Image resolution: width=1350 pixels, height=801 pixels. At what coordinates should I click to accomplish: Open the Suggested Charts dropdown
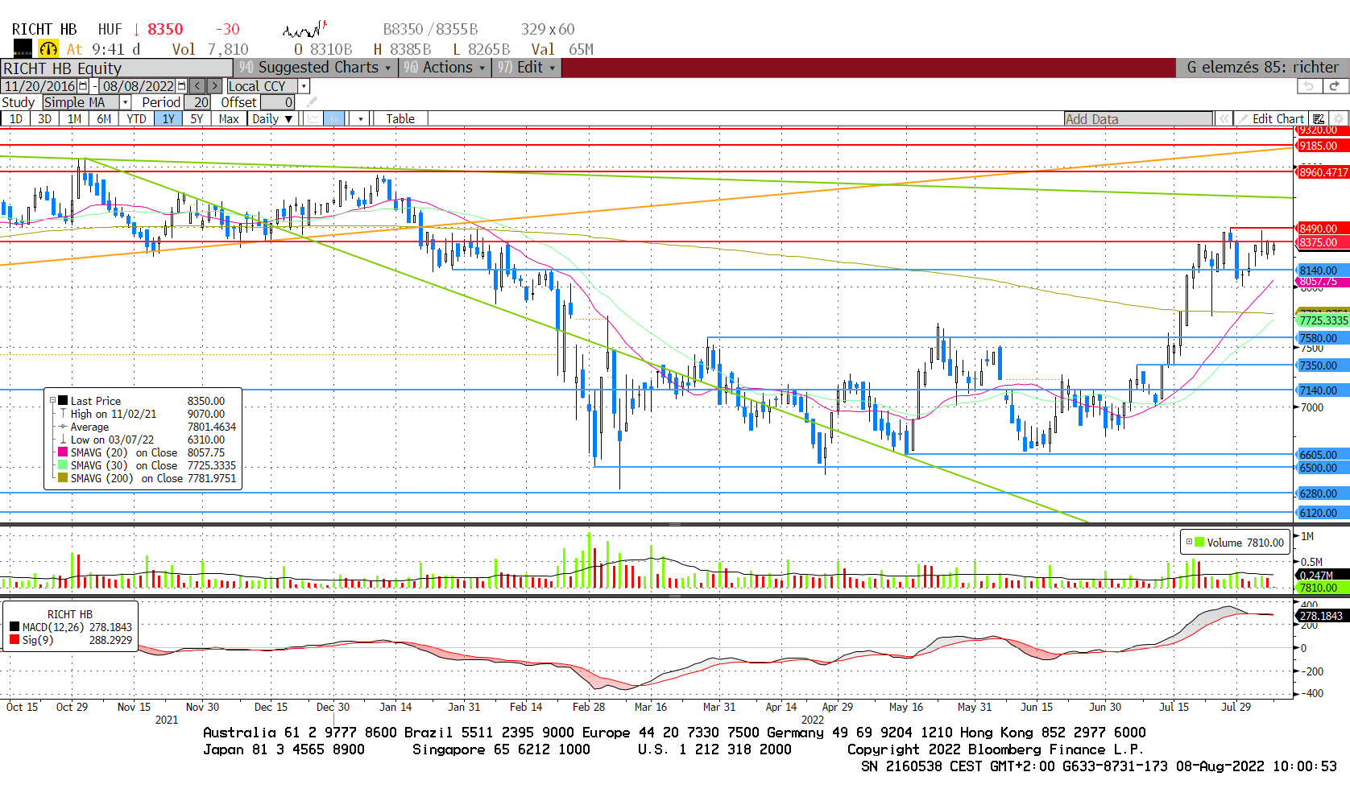point(315,68)
